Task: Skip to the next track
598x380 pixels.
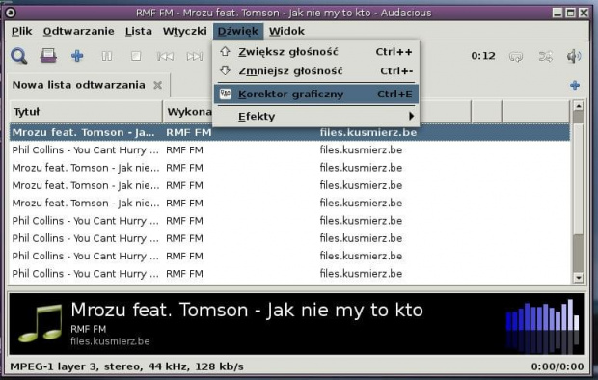Action: pos(195,57)
